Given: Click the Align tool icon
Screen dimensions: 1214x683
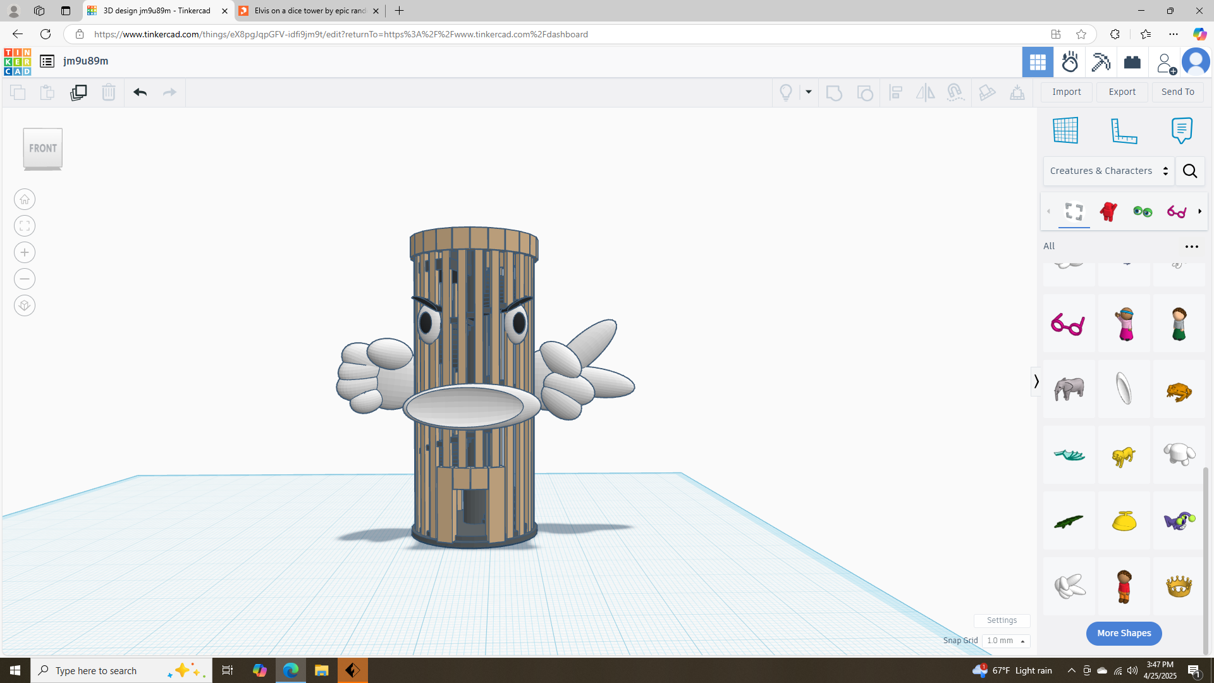Looking at the screenshot, I should coord(895,92).
